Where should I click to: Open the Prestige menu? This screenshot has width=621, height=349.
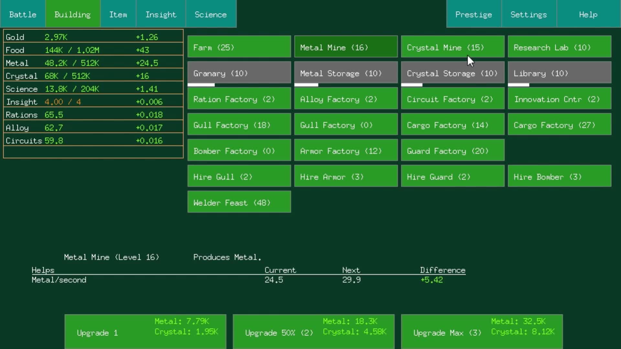474,14
